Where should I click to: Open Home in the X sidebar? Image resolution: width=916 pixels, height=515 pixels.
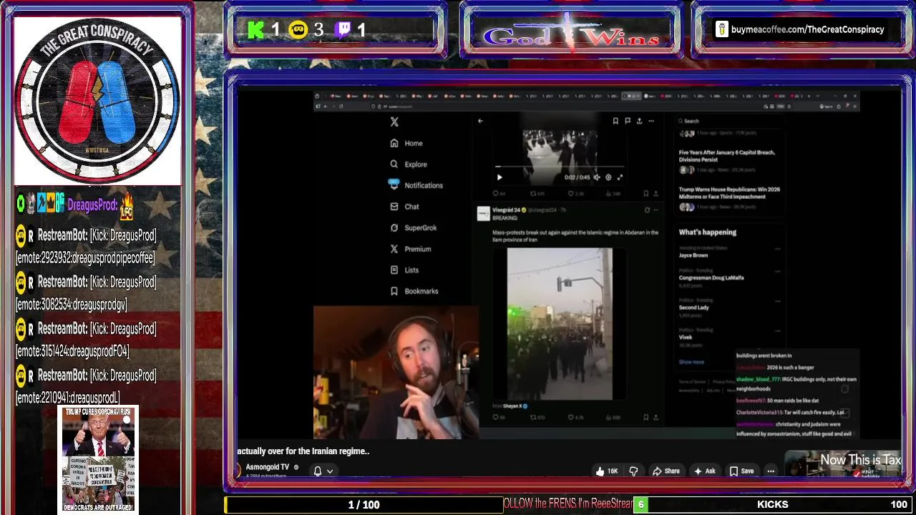click(406, 143)
